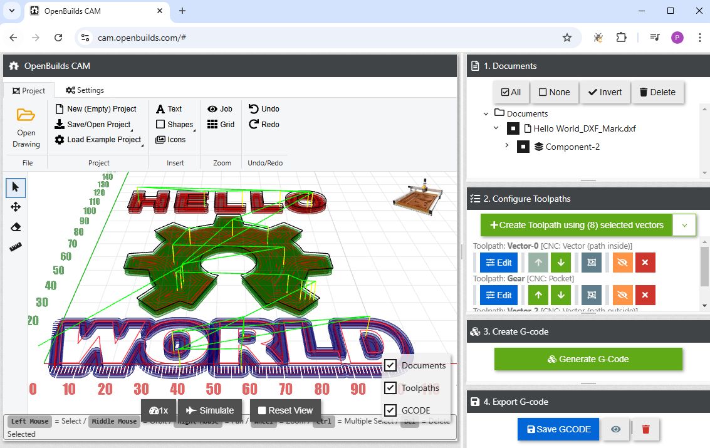The image size is (710, 448).
Task: Switch to the Settings tab
Action: click(84, 90)
